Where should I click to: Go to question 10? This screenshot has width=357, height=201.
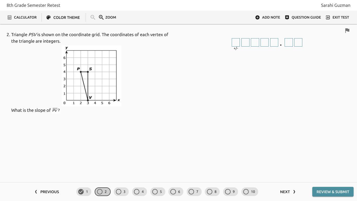pyautogui.click(x=250, y=192)
